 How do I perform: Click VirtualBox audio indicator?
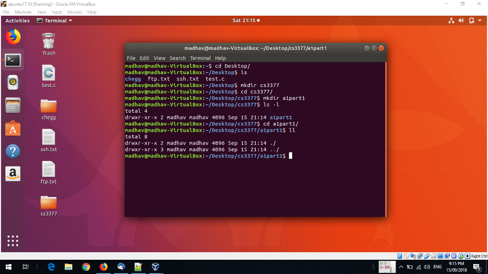point(413,256)
